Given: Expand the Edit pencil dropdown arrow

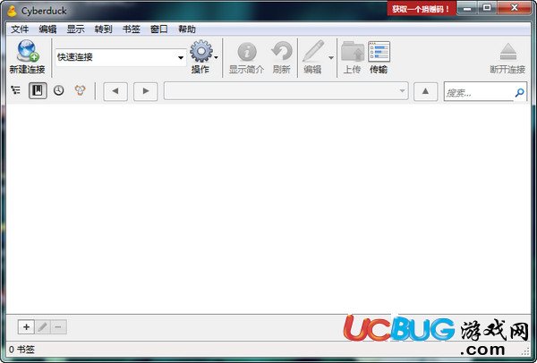Looking at the screenshot, I should (331, 57).
